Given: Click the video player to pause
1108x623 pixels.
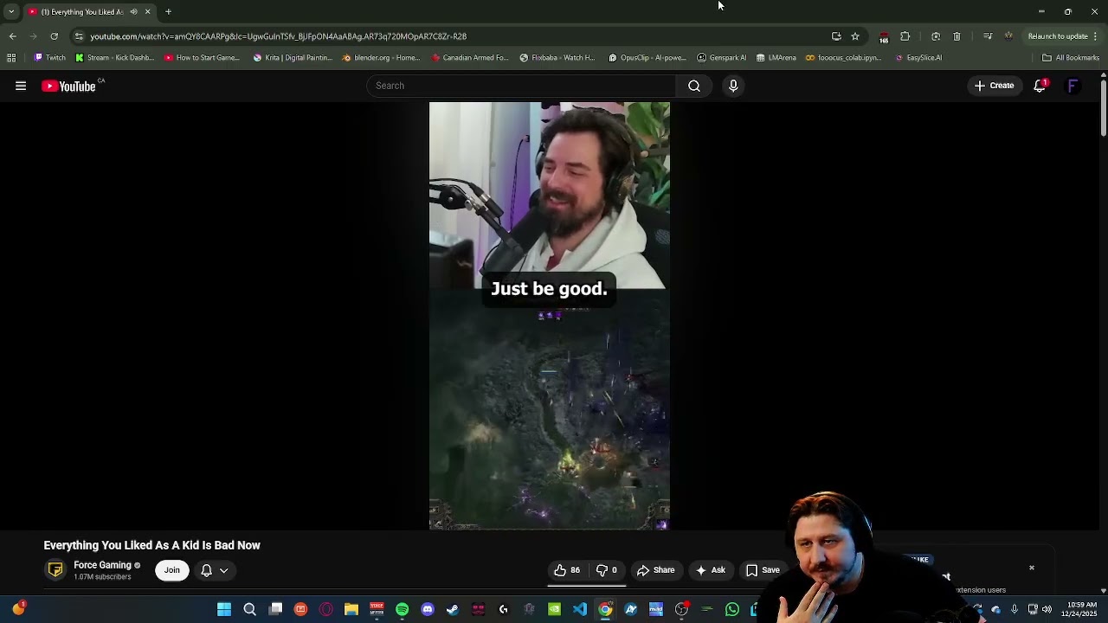Looking at the screenshot, I should tap(549, 316).
